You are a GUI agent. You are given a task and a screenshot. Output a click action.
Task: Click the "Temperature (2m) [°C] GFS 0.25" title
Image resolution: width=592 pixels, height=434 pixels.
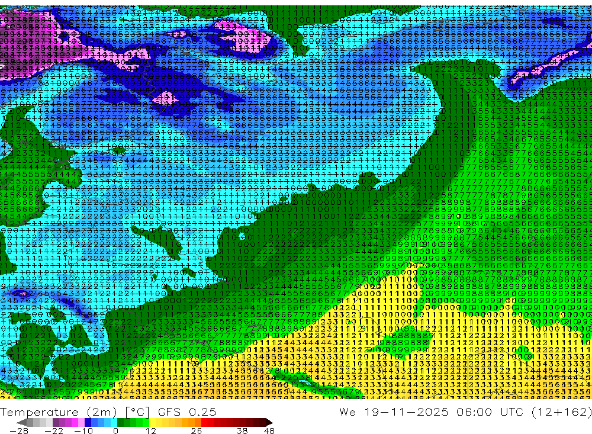pos(108,412)
